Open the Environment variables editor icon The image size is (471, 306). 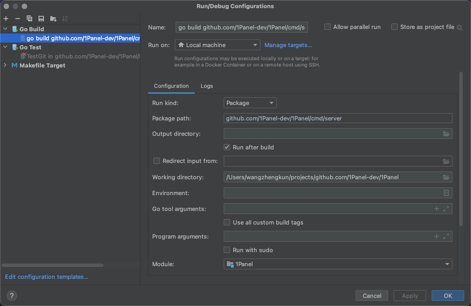point(446,193)
